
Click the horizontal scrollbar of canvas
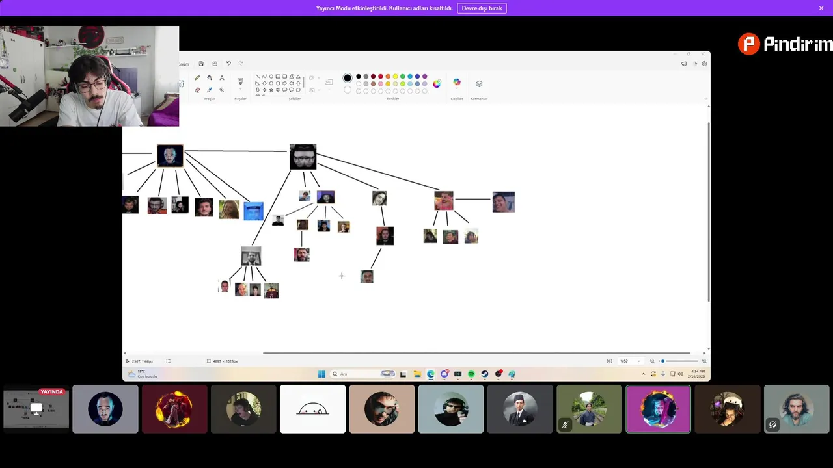click(x=476, y=353)
